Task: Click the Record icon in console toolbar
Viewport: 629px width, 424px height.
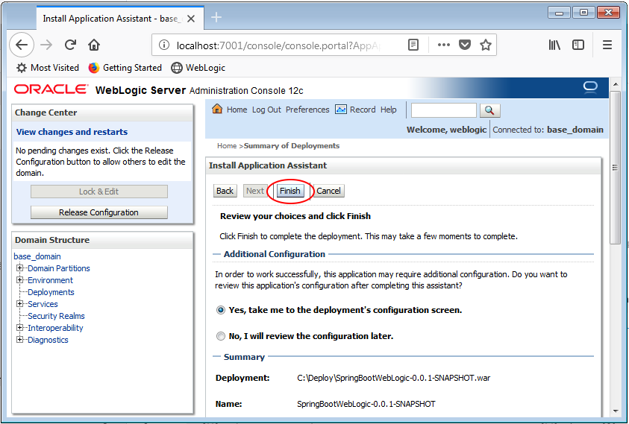Action: 340,110
